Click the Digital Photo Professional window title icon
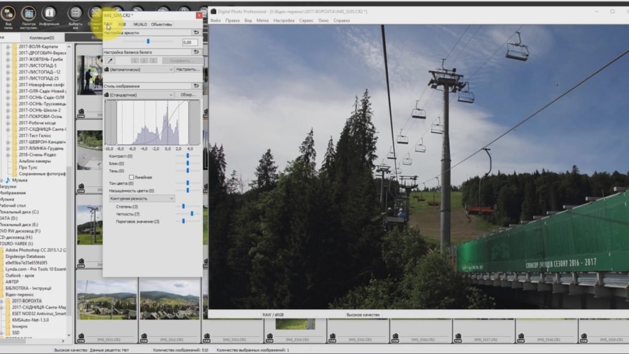This screenshot has width=629, height=354. pyautogui.click(x=214, y=11)
